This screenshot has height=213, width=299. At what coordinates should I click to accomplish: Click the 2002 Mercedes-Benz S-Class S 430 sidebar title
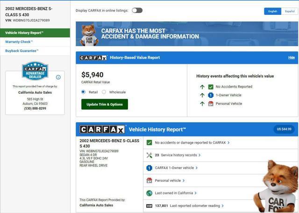pos(29,12)
